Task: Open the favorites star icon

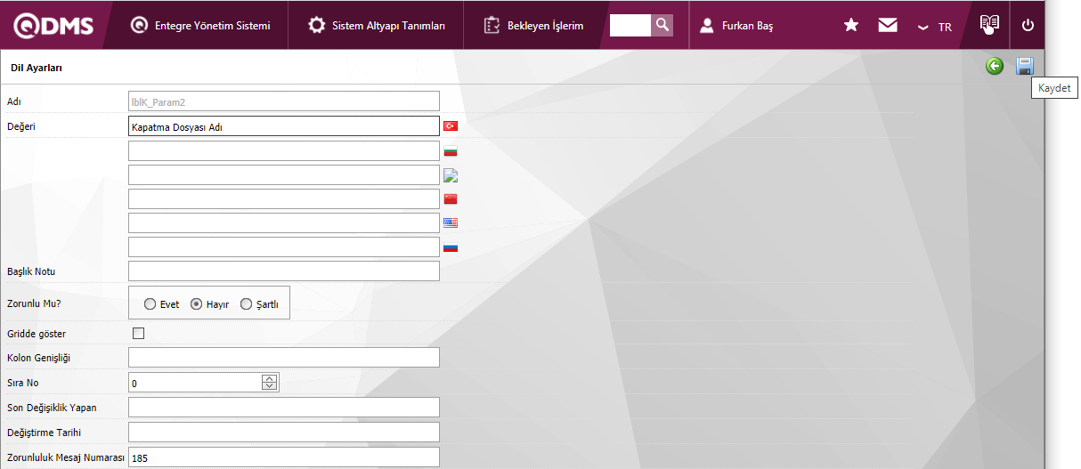Action: (851, 26)
